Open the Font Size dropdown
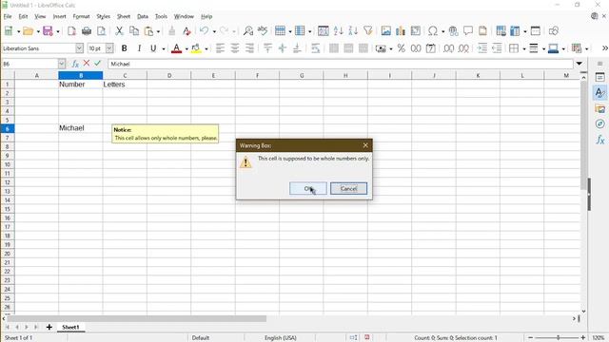This screenshot has width=609, height=342. pyautogui.click(x=109, y=48)
